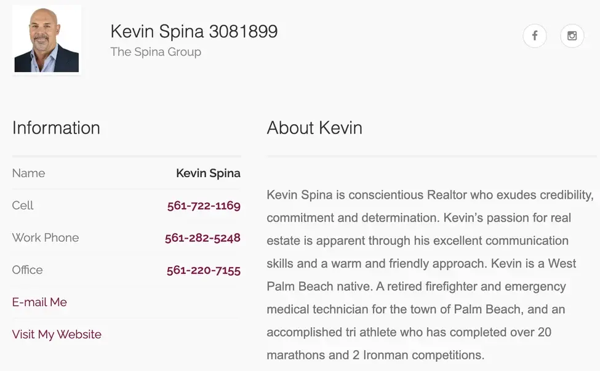Click the About Kevin heading
600x371 pixels.
(x=314, y=127)
